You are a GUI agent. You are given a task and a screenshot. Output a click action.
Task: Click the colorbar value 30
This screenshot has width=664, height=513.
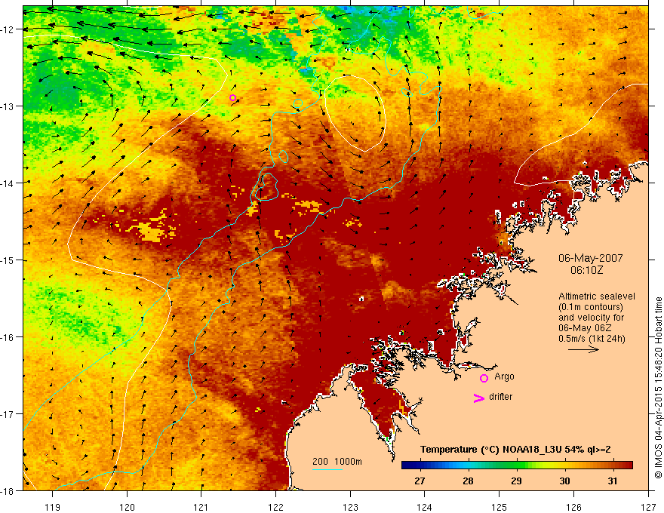tap(564, 481)
